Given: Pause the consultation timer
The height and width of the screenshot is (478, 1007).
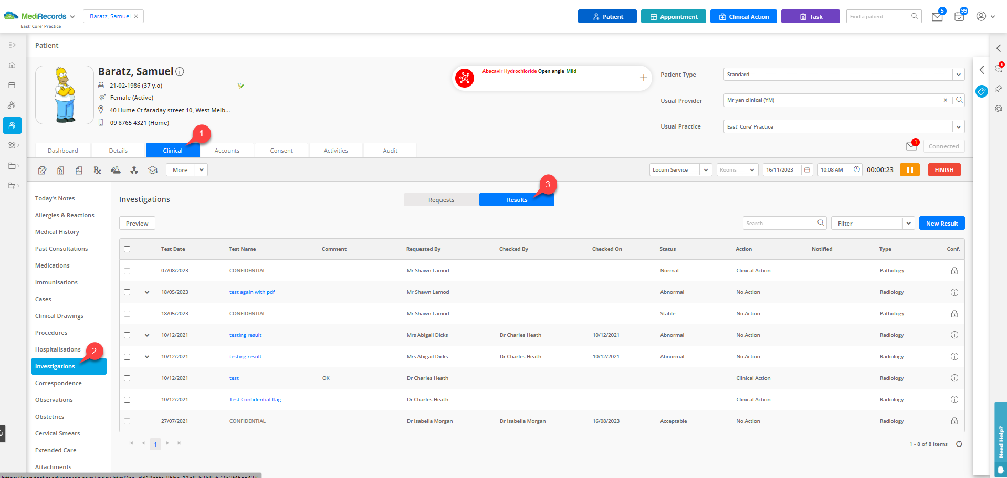Looking at the screenshot, I should [x=910, y=170].
